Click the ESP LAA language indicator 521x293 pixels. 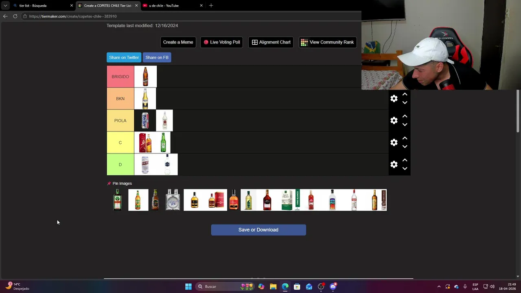(x=475, y=286)
